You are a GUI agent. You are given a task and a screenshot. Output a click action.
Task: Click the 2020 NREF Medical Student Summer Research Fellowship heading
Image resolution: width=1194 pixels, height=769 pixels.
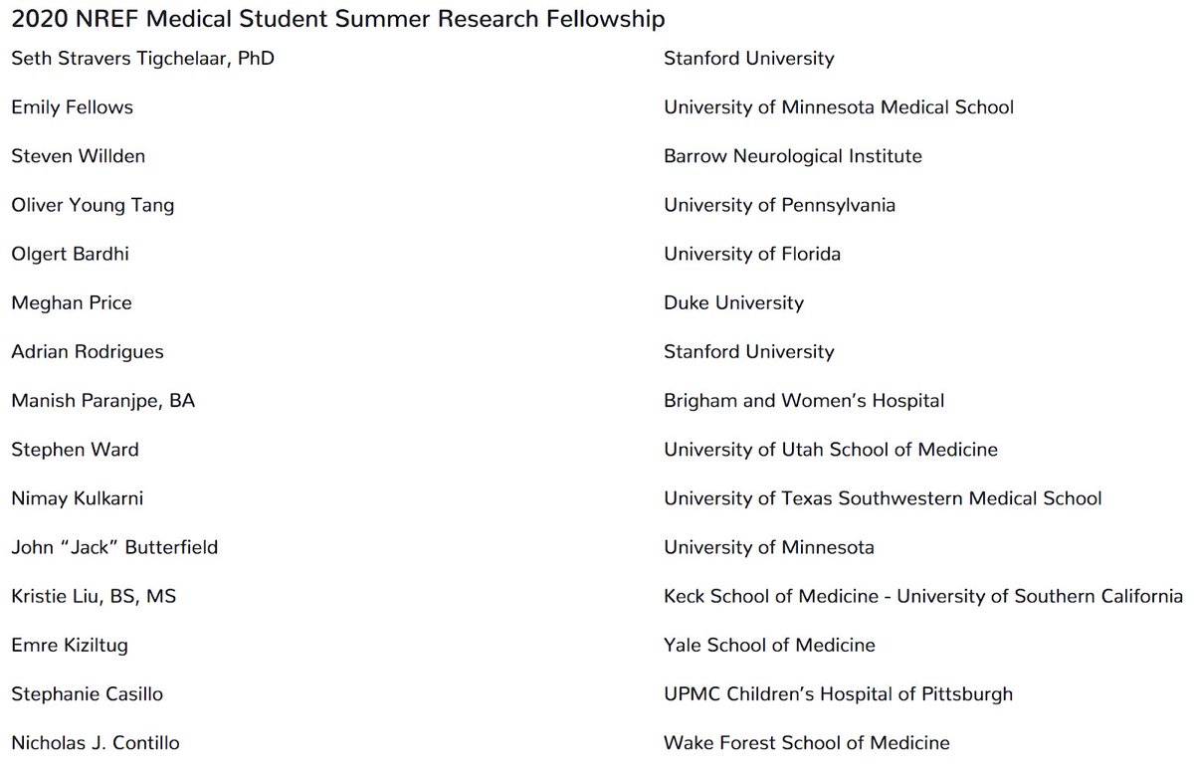[x=338, y=19]
